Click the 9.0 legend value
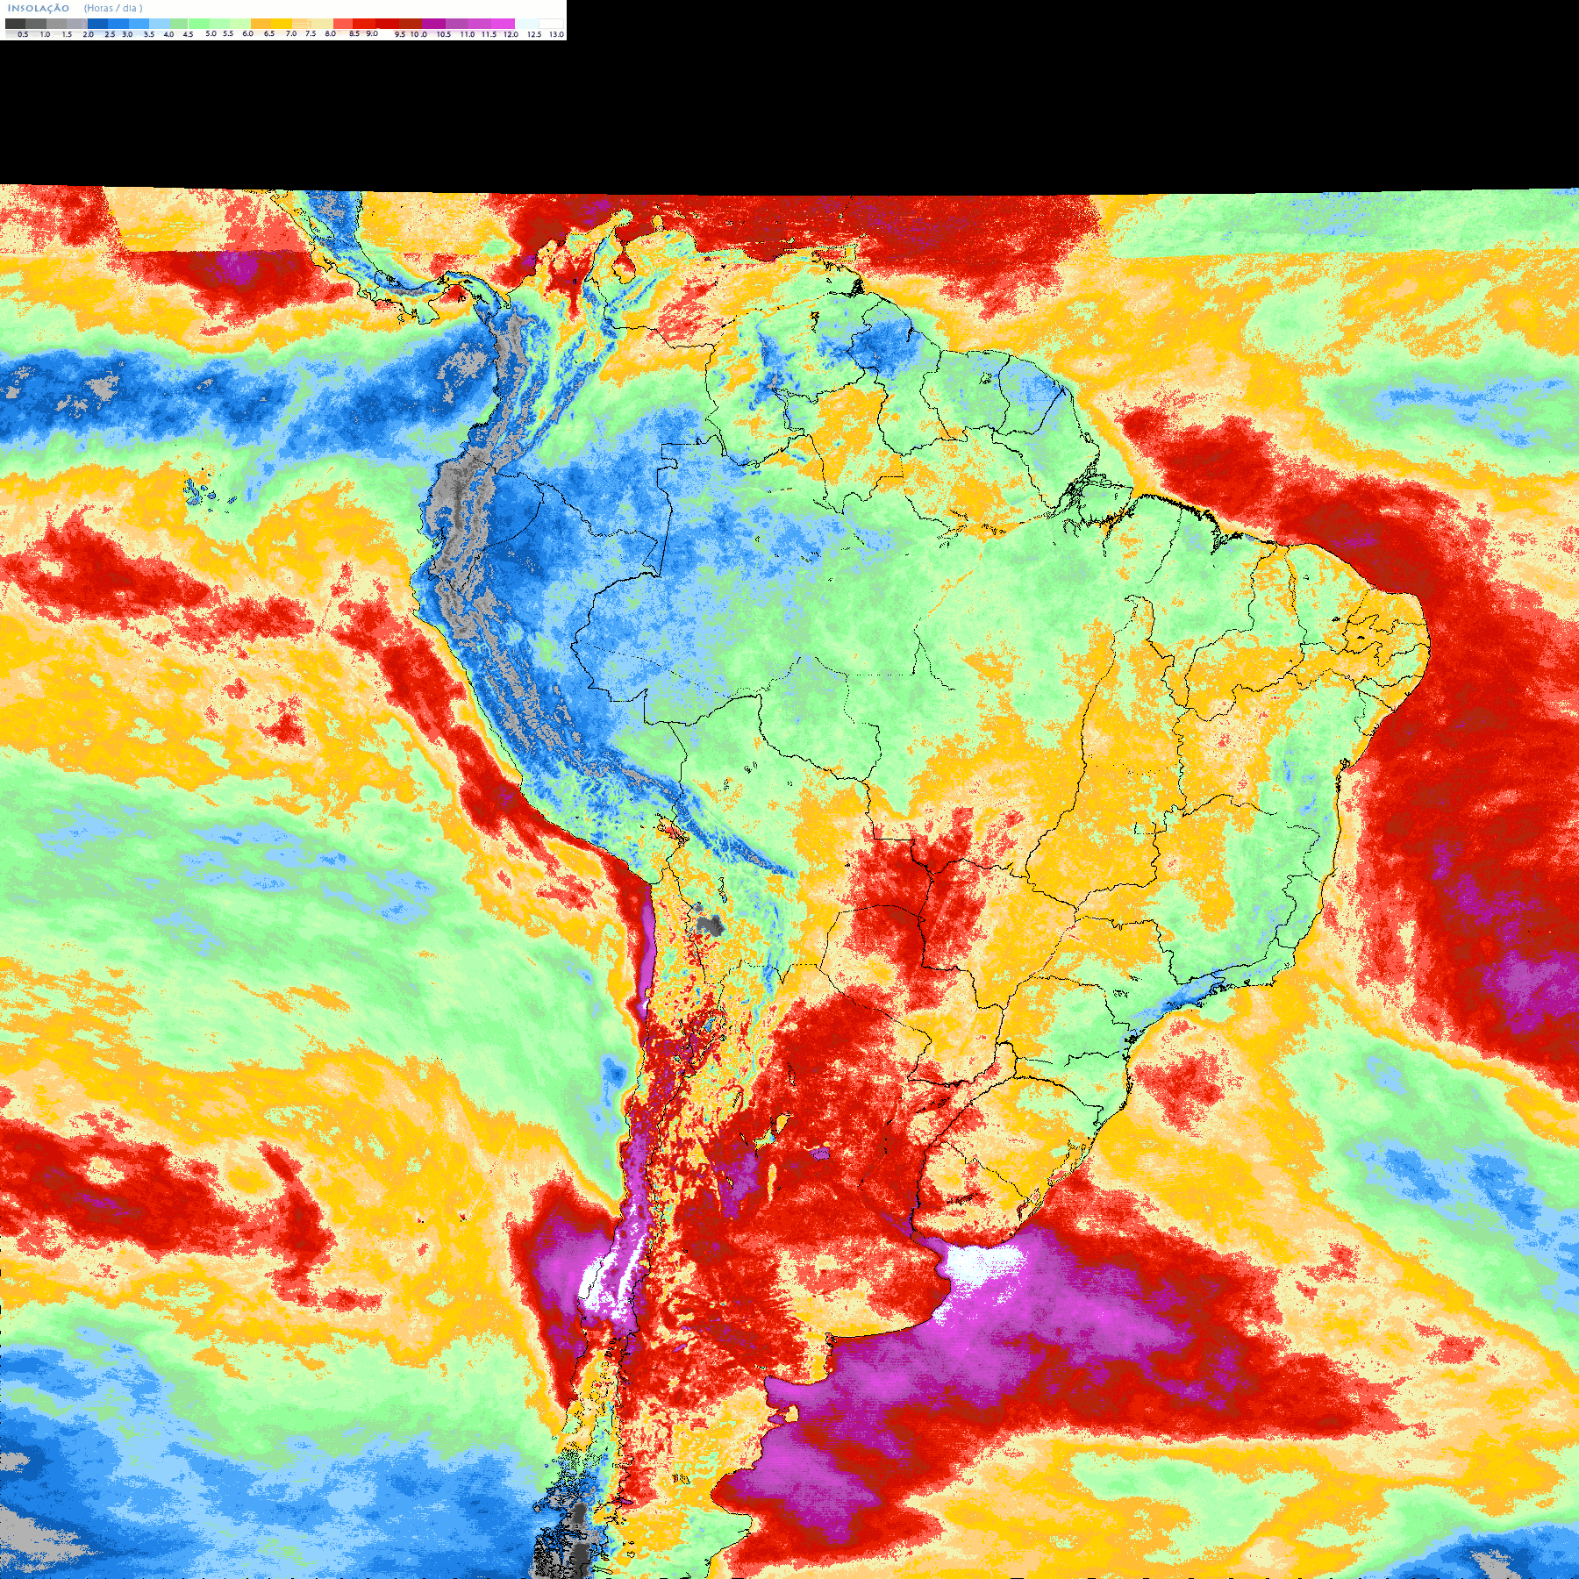This screenshot has height=1579, width=1579. (x=372, y=33)
